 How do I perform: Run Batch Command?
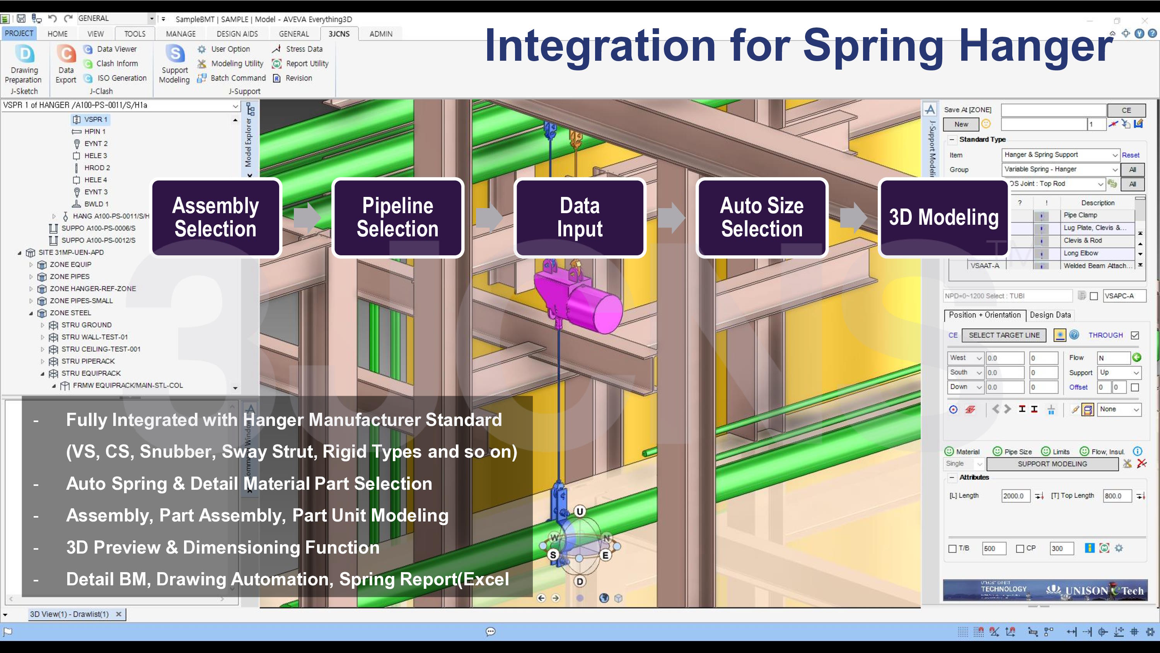[x=232, y=78]
